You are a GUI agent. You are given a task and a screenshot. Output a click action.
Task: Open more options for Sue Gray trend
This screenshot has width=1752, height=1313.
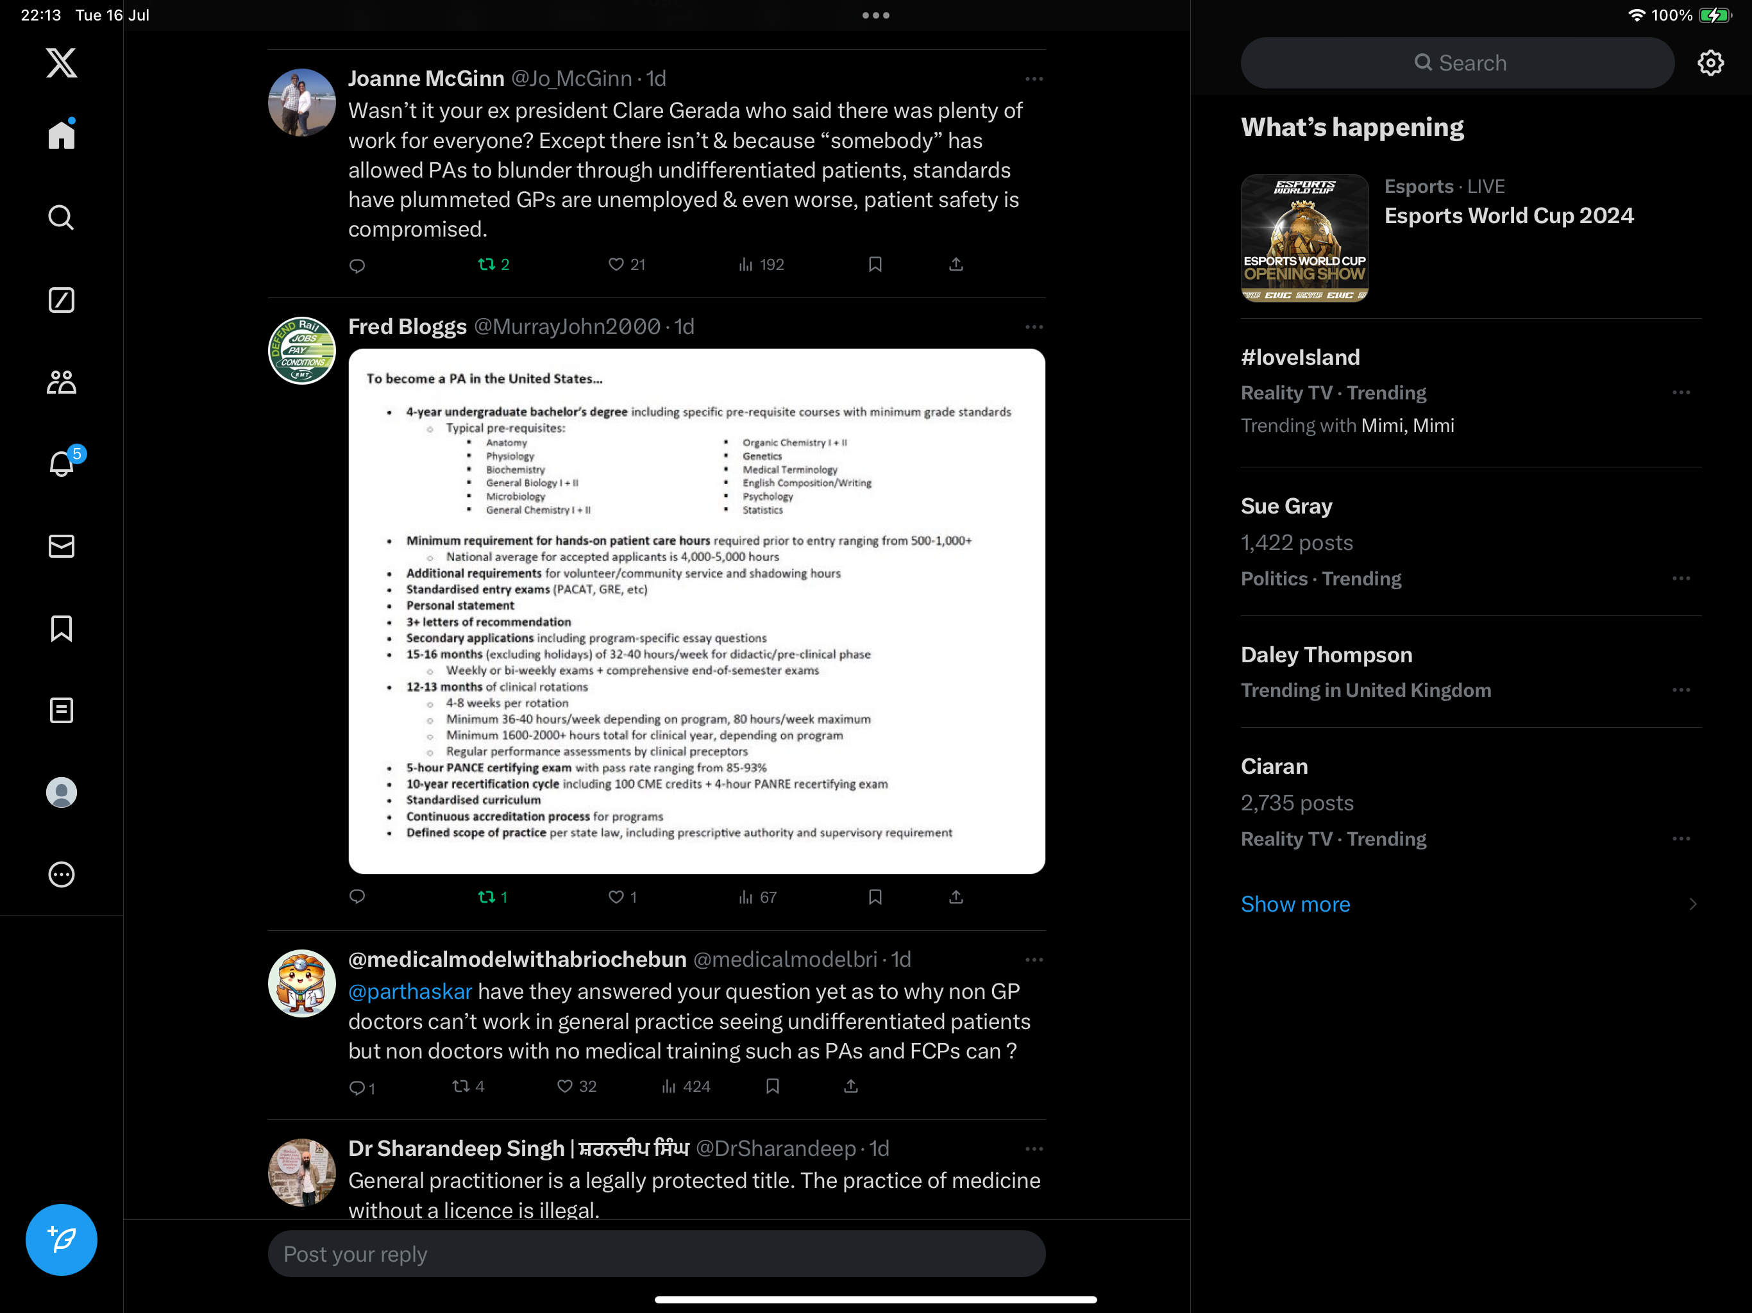1681,579
